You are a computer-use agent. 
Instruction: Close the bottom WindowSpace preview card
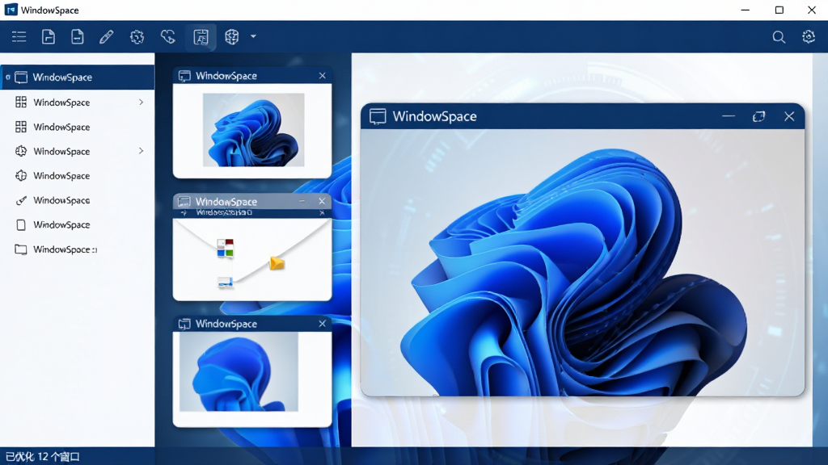click(x=322, y=324)
